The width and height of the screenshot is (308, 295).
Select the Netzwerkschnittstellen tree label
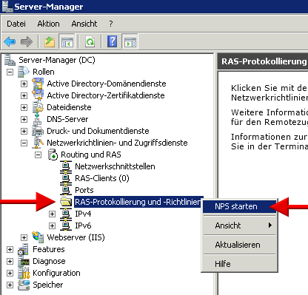(x=115, y=166)
